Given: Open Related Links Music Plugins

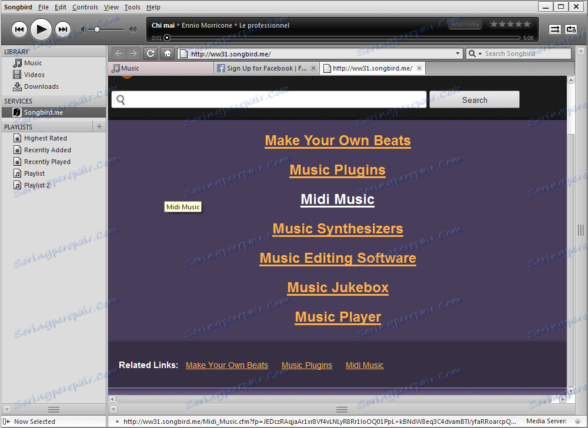Looking at the screenshot, I should (x=307, y=365).
